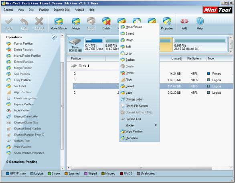Open the Wizard menu
Screen dimensions: 235x183
(79, 10)
